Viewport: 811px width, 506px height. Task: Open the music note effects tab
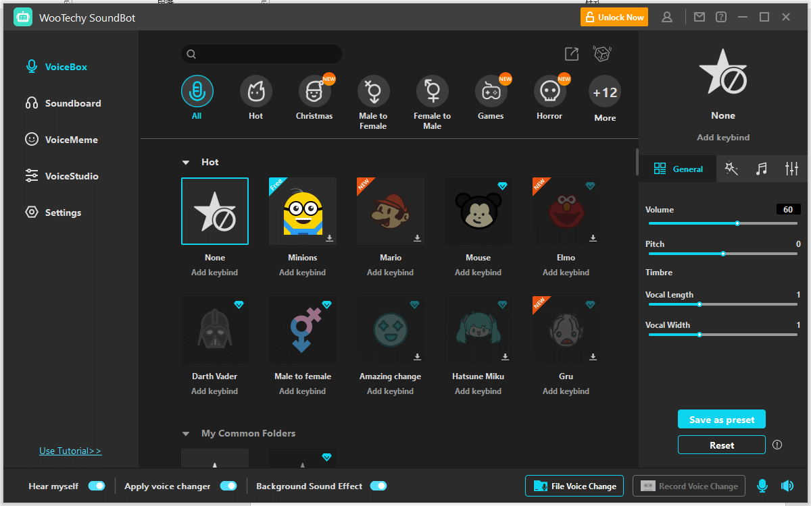pos(762,169)
